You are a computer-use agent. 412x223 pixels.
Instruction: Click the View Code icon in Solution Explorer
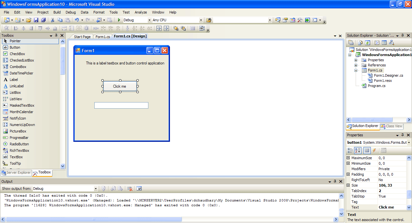click(360, 42)
